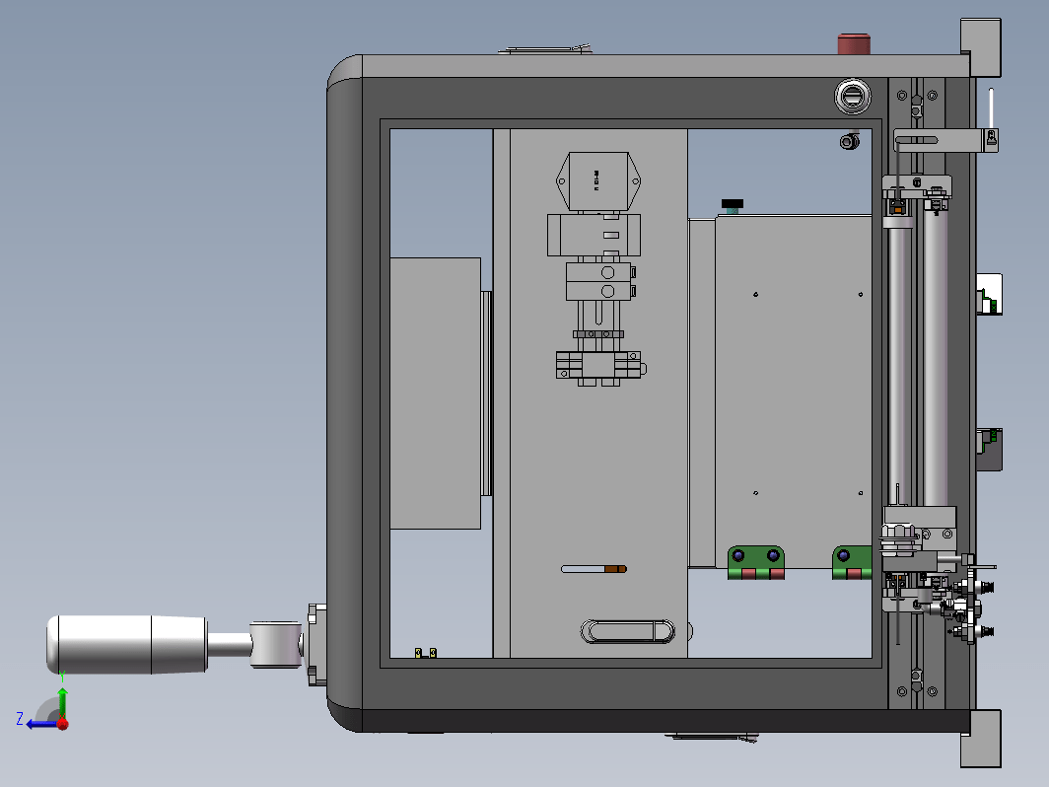The height and width of the screenshot is (787, 1049).
Task: Select the hexagonal power inlet filter component
Action: 598,180
